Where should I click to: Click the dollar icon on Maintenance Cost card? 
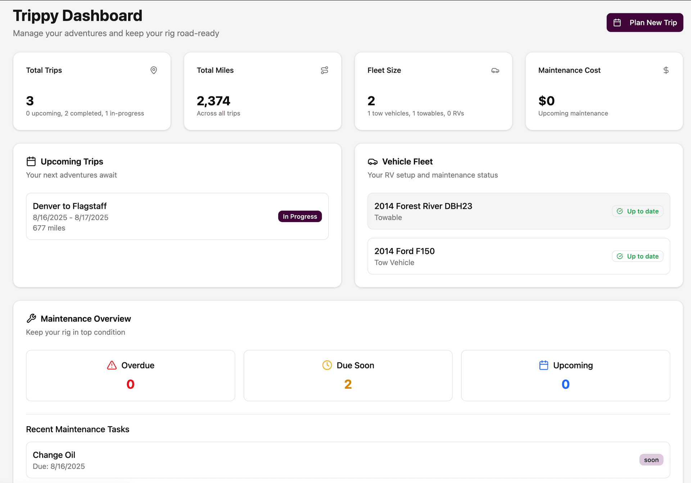click(666, 70)
